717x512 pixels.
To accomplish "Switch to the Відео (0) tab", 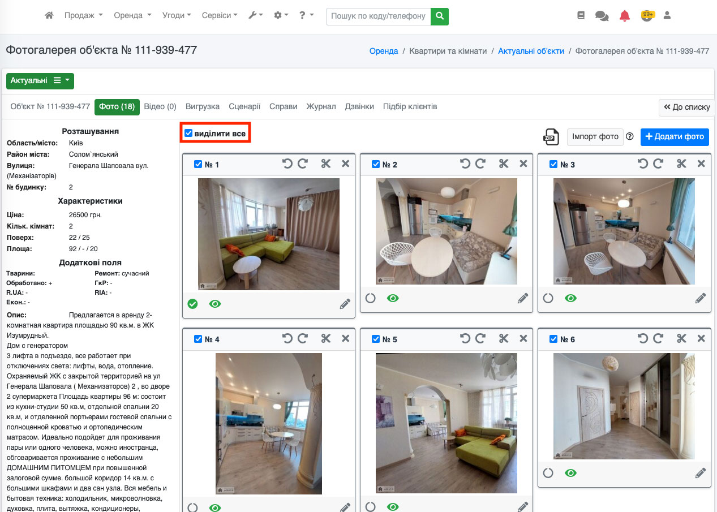I will coord(160,106).
